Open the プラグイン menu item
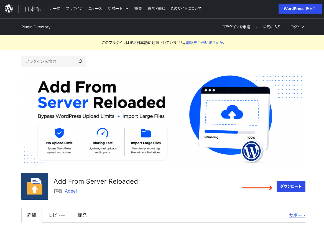Image resolution: width=324 pixels, height=227 pixels. tap(74, 9)
